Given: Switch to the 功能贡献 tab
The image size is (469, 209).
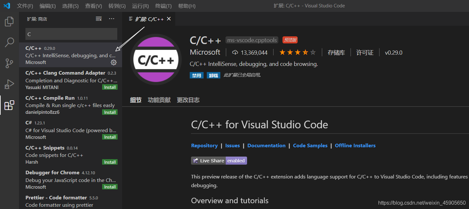Looking at the screenshot, I should (x=159, y=100).
